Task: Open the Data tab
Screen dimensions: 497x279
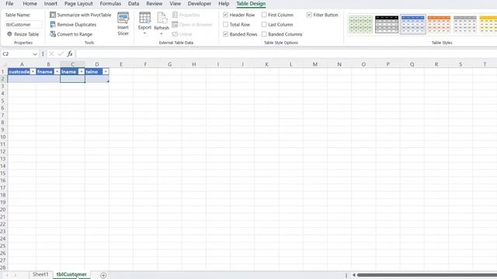Action: pyautogui.click(x=134, y=3)
